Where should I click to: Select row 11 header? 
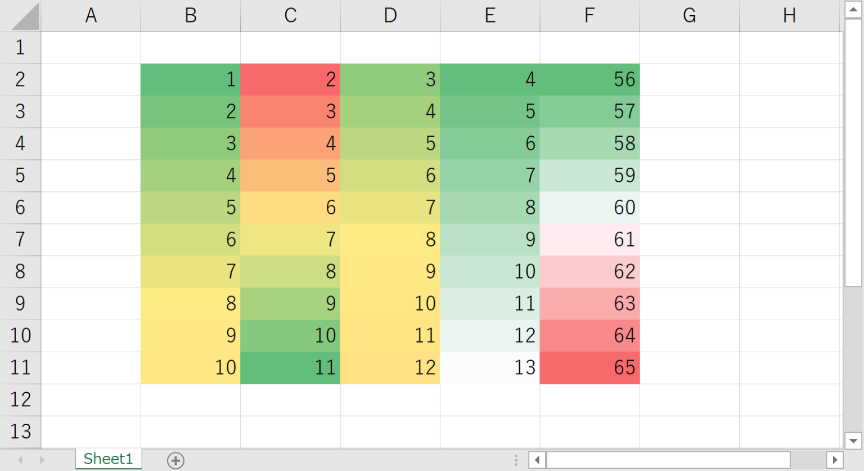[x=20, y=367]
